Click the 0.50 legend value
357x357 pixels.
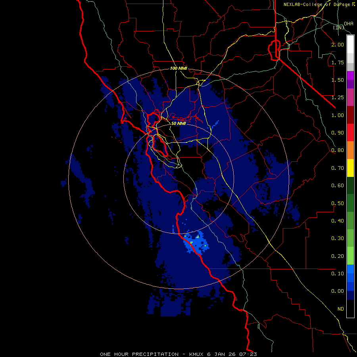[x=338, y=203]
